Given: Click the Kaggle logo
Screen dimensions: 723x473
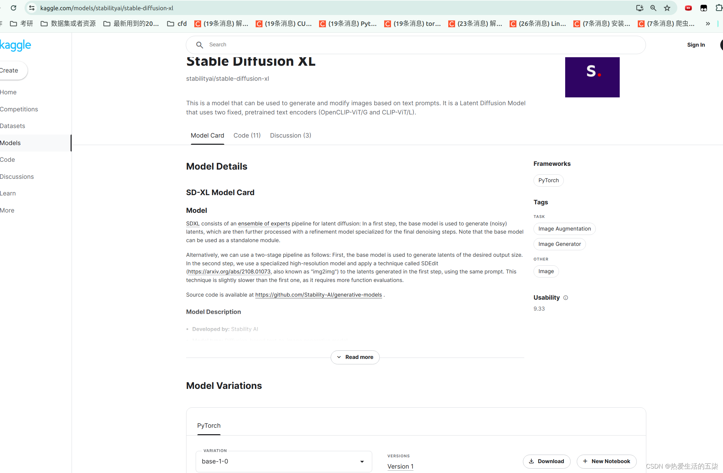Looking at the screenshot, I should click(16, 45).
